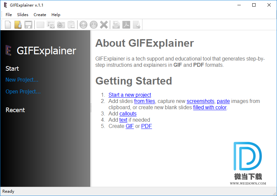Open the Help menu
This screenshot has width=277, height=196.
(56, 14)
